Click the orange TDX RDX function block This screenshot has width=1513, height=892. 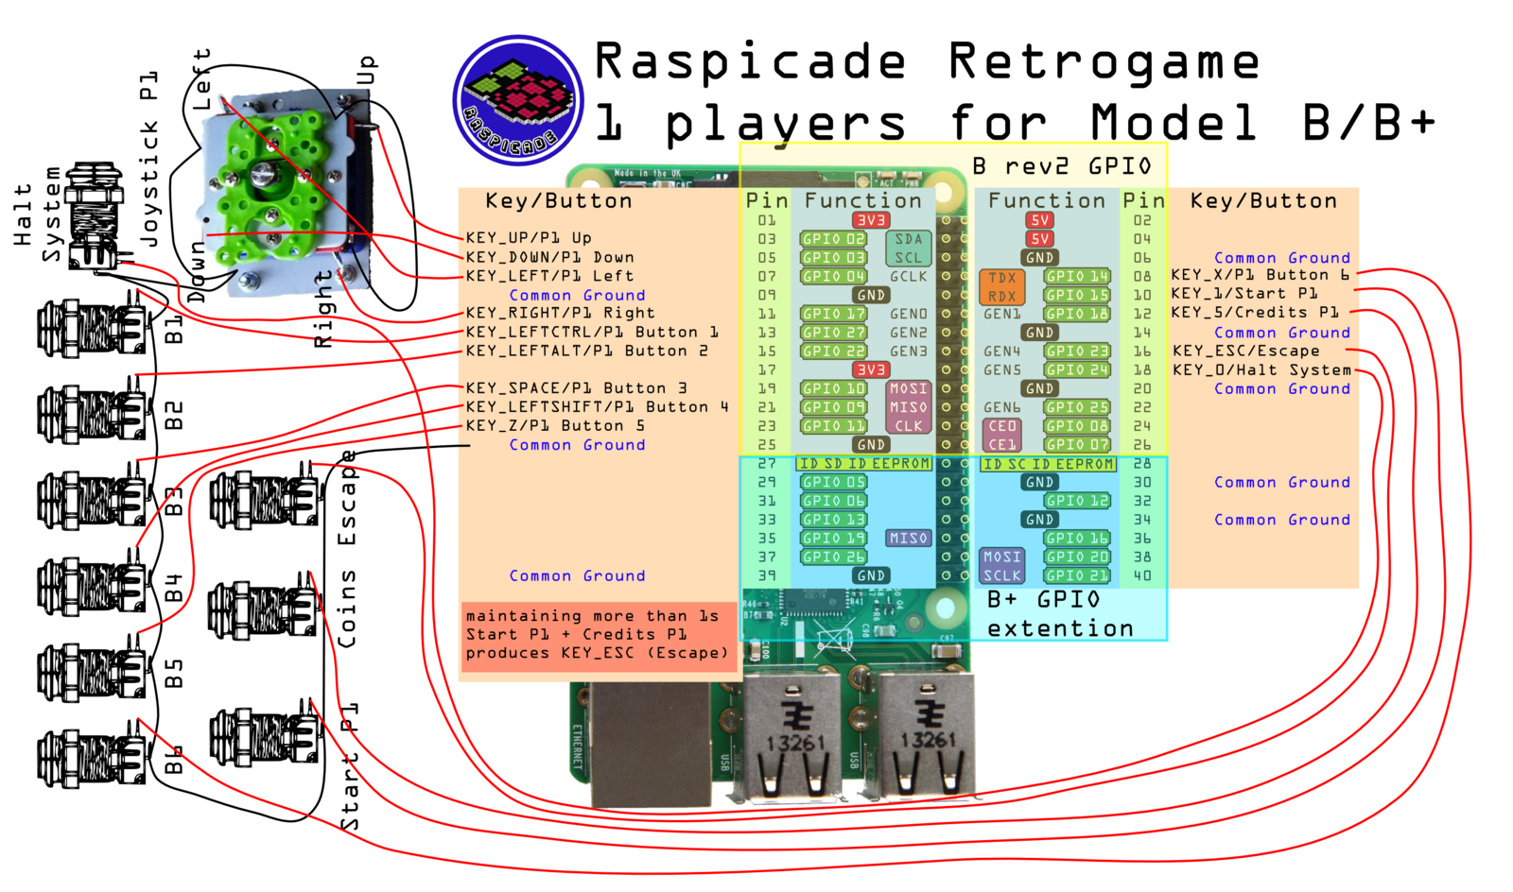(1001, 286)
